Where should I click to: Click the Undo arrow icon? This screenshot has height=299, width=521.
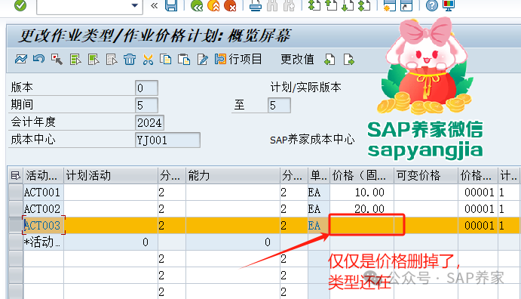(x=39, y=60)
